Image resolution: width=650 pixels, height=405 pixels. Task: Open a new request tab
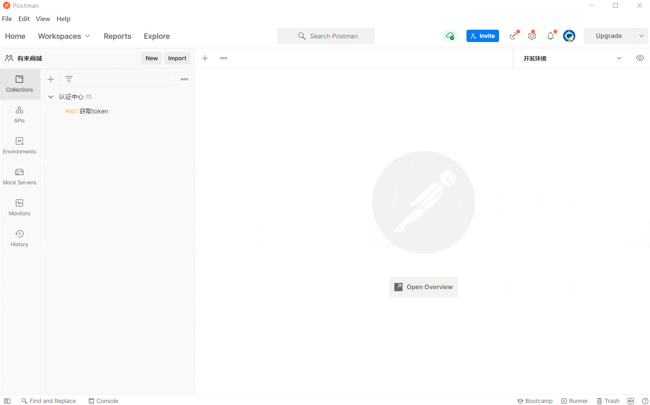tap(205, 58)
